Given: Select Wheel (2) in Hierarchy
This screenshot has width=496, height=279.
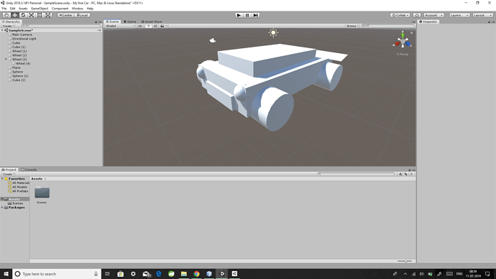Looking at the screenshot, I should click(x=19, y=55).
